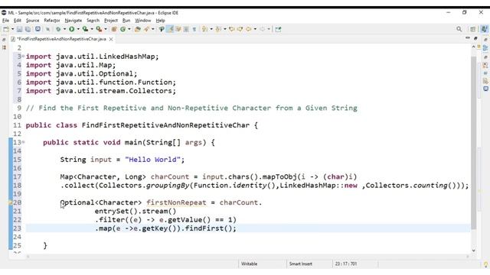The image size is (490, 275).
Task: Click the tip light bulb in status bar
Action: [x=485, y=264]
